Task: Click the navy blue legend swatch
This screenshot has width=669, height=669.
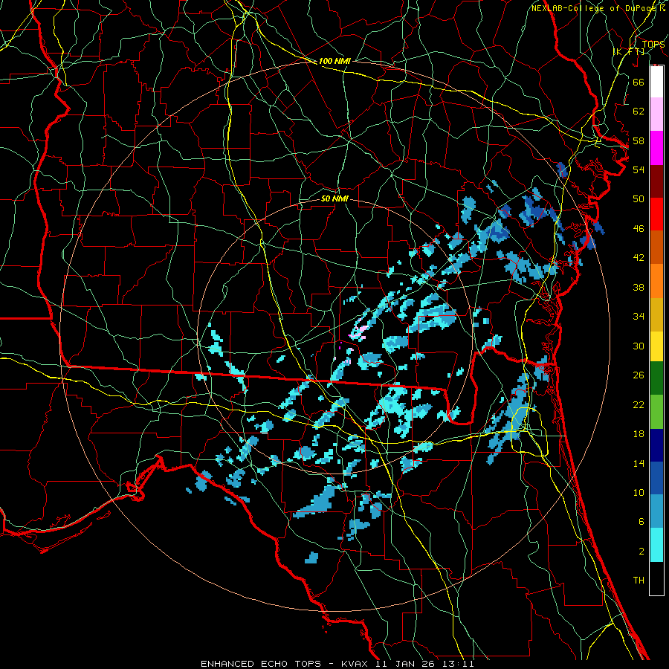Action: coord(656,445)
